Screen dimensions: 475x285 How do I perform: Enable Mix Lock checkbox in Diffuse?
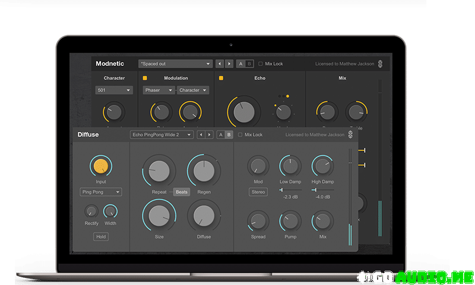pos(240,135)
